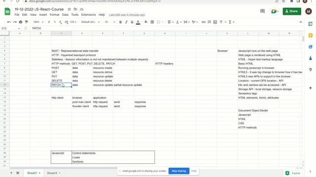The height and width of the screenshot is (177, 316).
Task: Collapse the toolbar with the up arrow
Action: [x=301, y=22]
